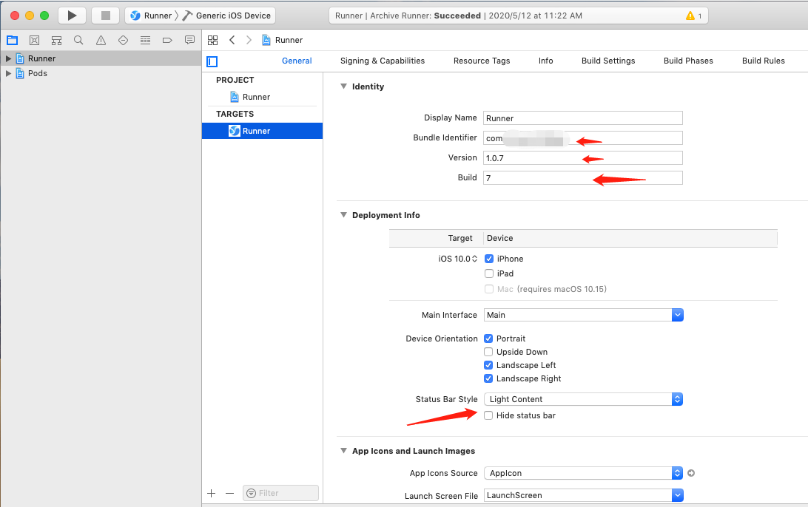Click Runner file in the jump bar
This screenshot has width=808, height=507.
click(283, 40)
